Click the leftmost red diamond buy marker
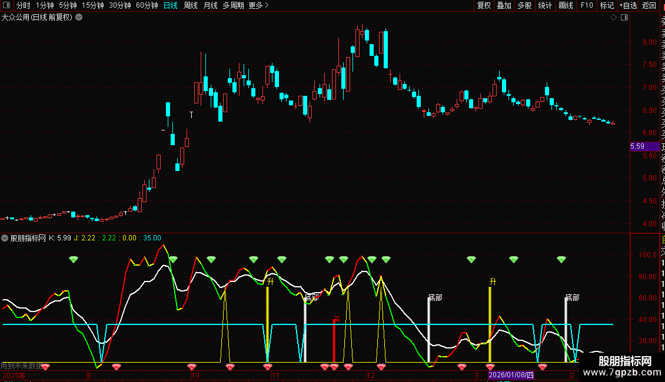This screenshot has width=665, height=382. point(45,367)
